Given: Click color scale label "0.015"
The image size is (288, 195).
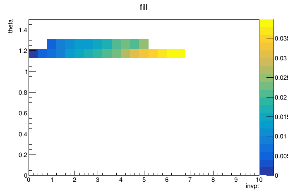Looking at the screenshot, I should click(281, 117).
